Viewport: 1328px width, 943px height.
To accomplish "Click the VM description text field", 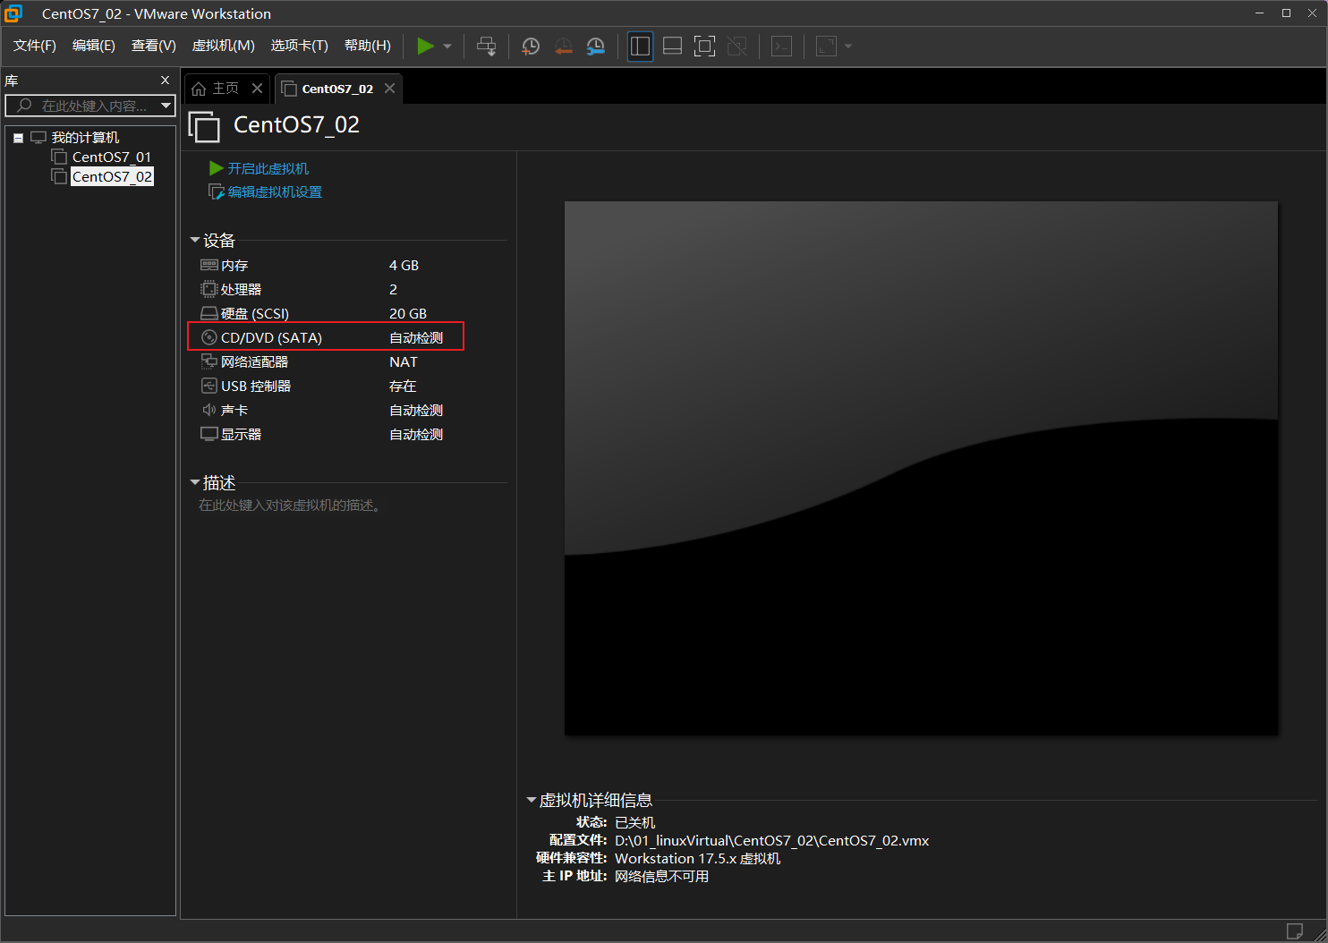I will pyautogui.click(x=290, y=505).
